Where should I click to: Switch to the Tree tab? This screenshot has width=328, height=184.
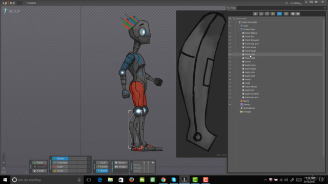[231, 8]
